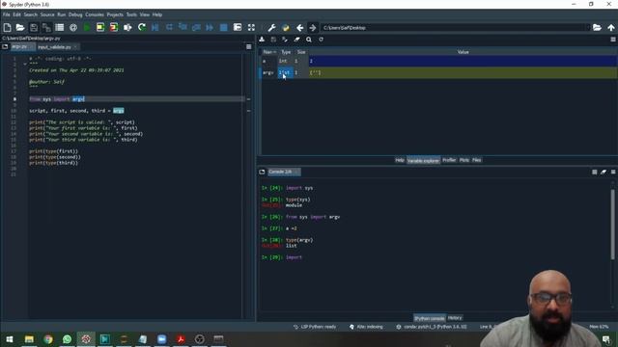
Task: Go back with the left arrow icon
Action: click(299, 28)
